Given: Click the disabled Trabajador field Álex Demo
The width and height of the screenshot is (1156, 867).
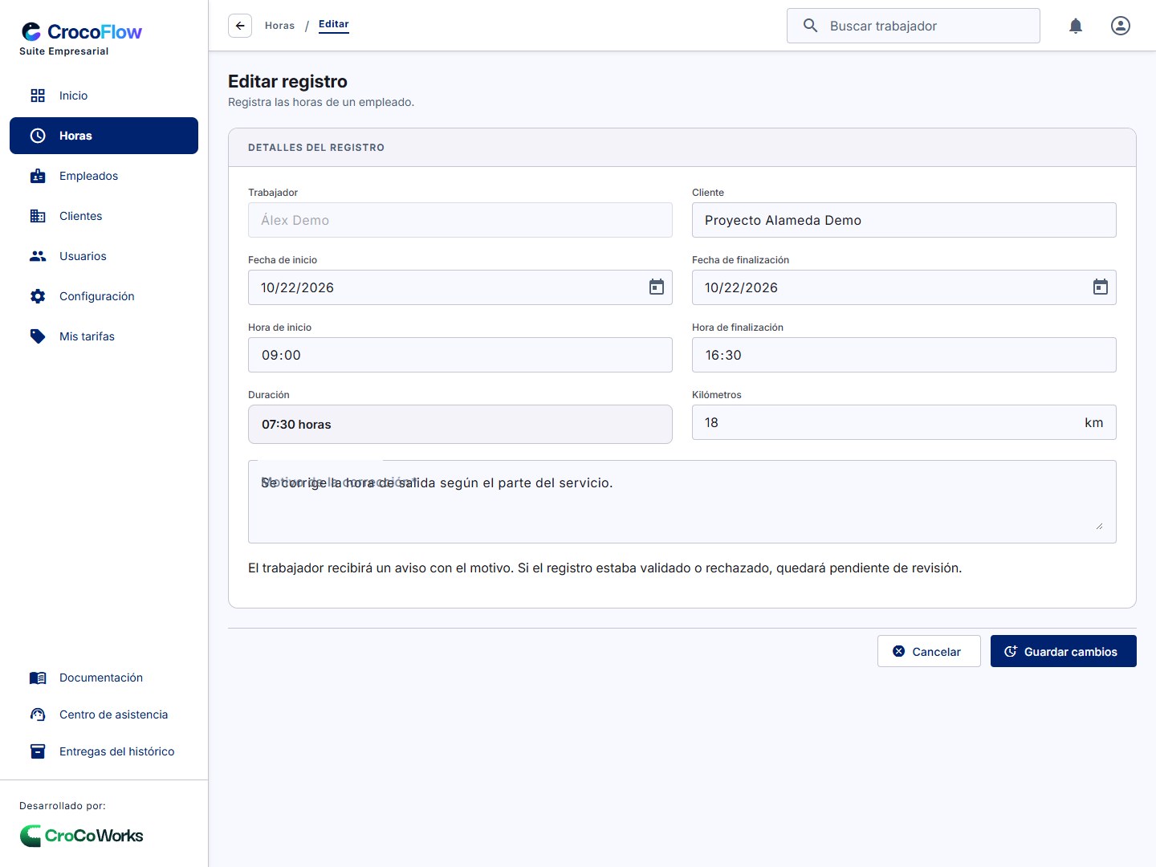Looking at the screenshot, I should point(460,220).
